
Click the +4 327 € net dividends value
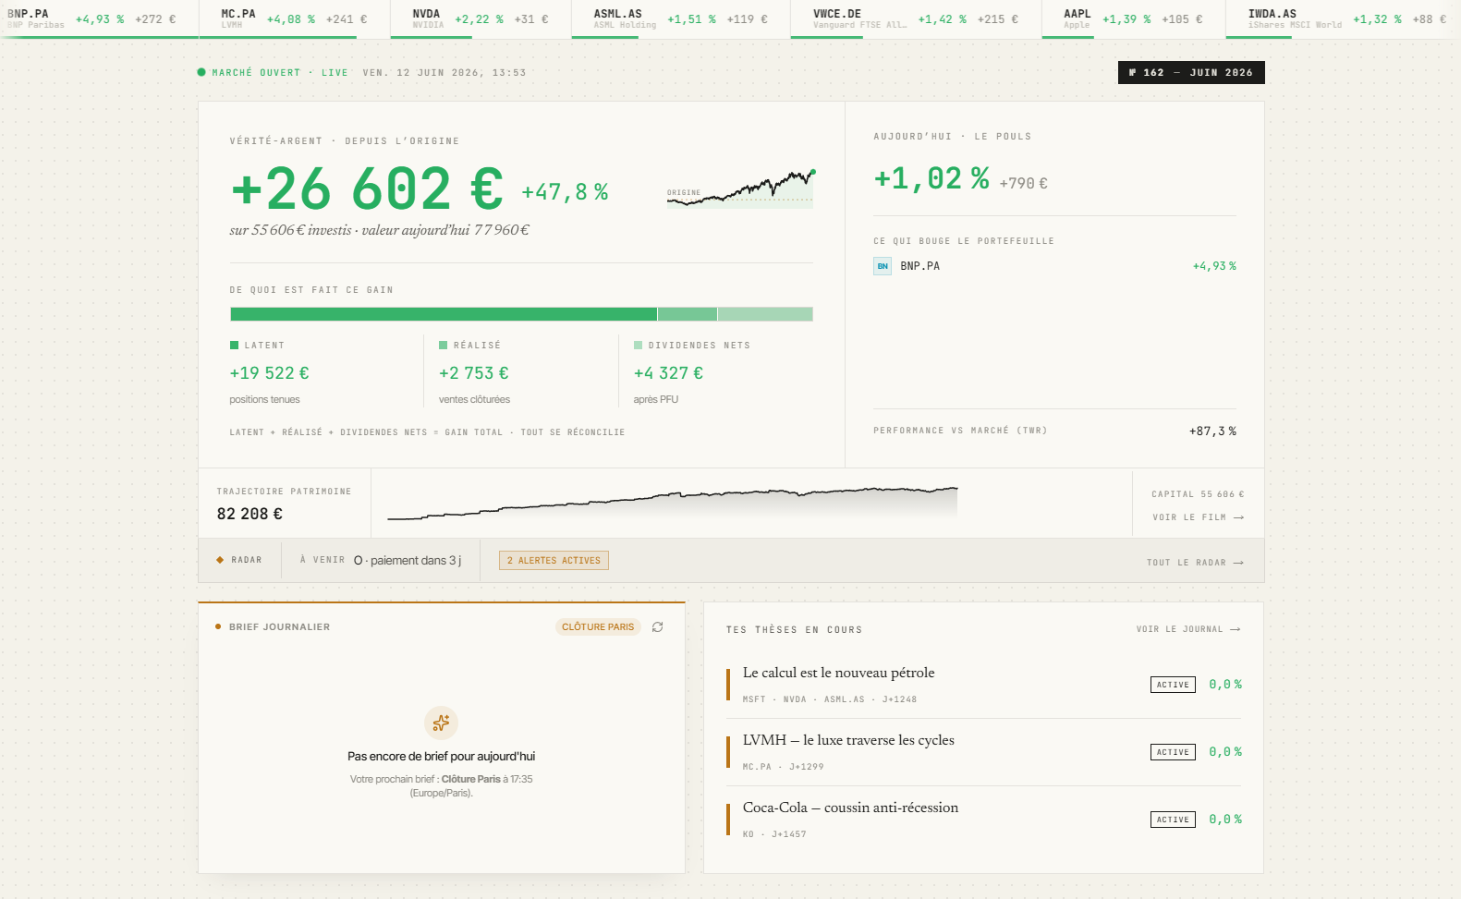(x=668, y=373)
